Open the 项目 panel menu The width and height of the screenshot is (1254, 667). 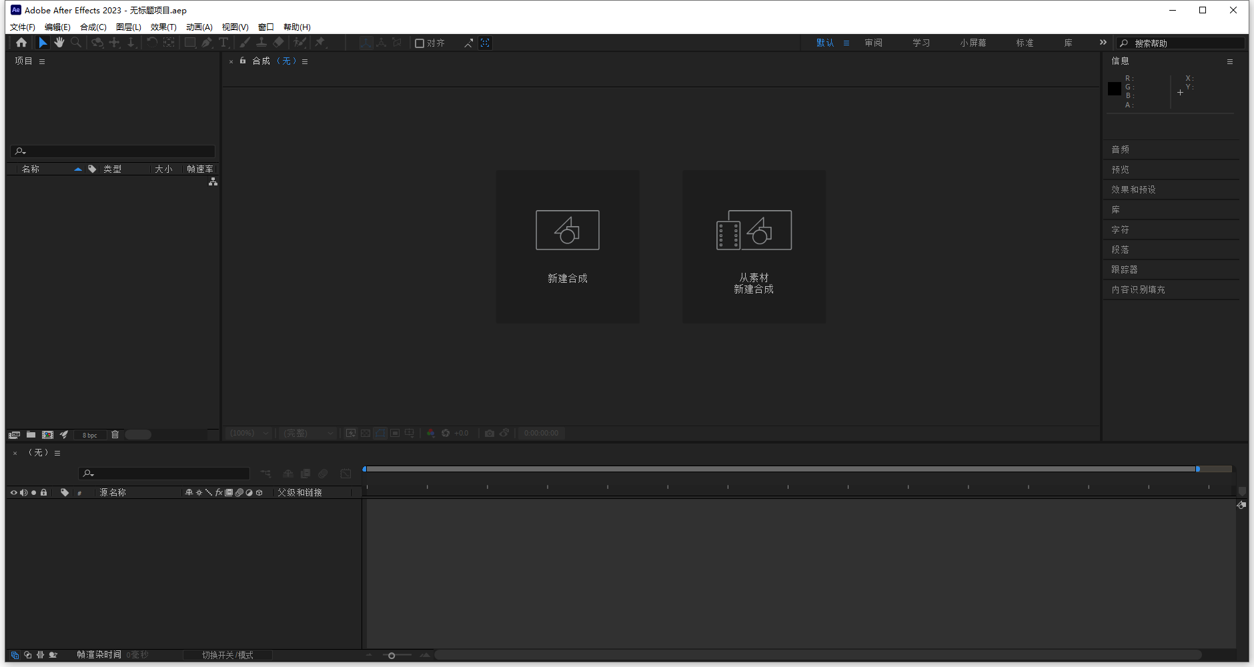click(42, 61)
